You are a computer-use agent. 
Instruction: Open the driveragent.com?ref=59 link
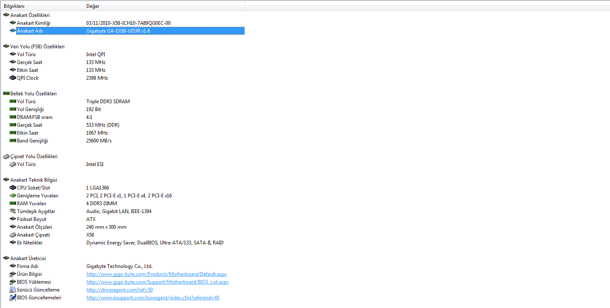click(x=119, y=290)
